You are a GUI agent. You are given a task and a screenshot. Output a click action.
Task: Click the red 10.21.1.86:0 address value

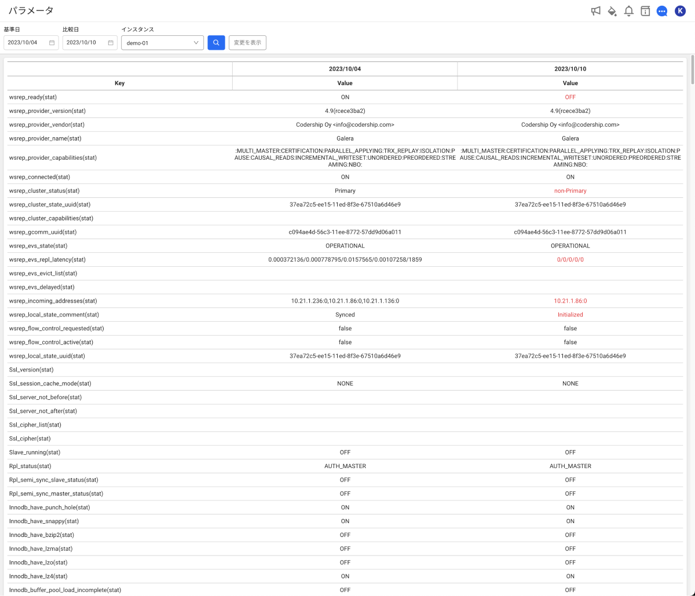click(570, 301)
